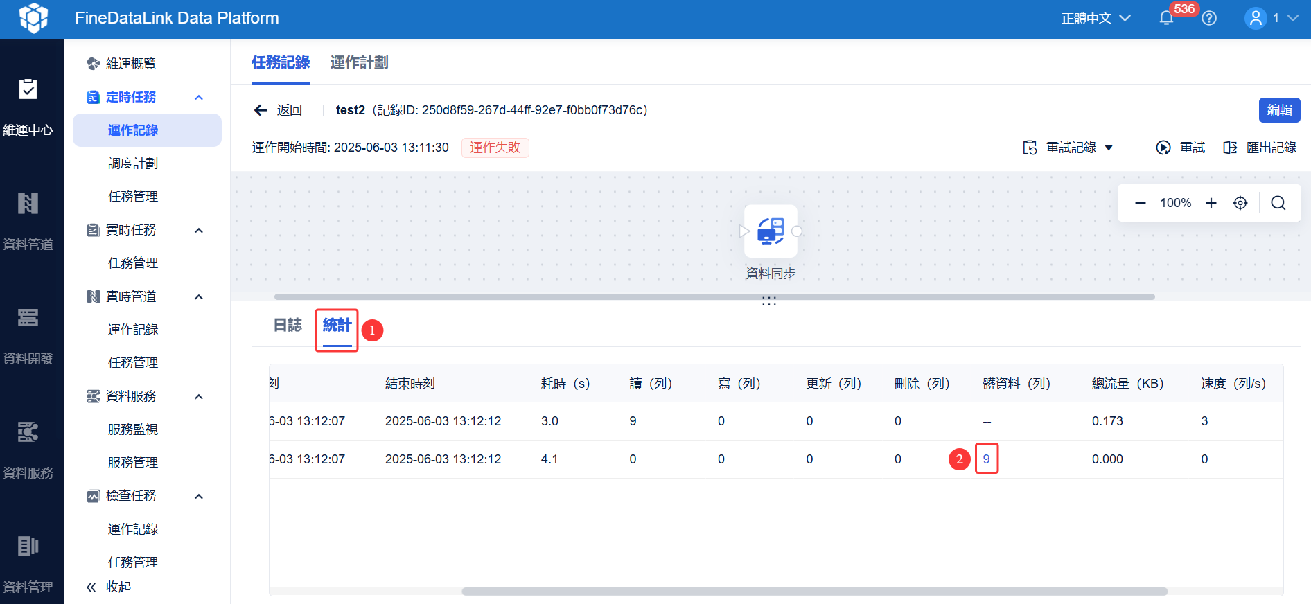Open 資料開發 in the dark navigation rail
1311x604 pixels.
pos(28,335)
